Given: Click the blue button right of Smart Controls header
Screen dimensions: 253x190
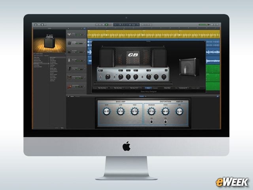Looking at the screenshot, I should 217,97.
